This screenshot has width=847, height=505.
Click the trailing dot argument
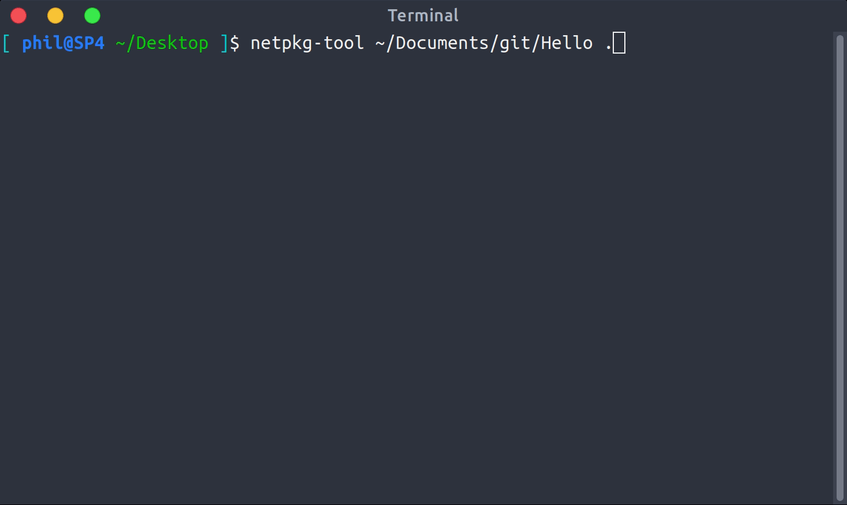pyautogui.click(x=608, y=46)
